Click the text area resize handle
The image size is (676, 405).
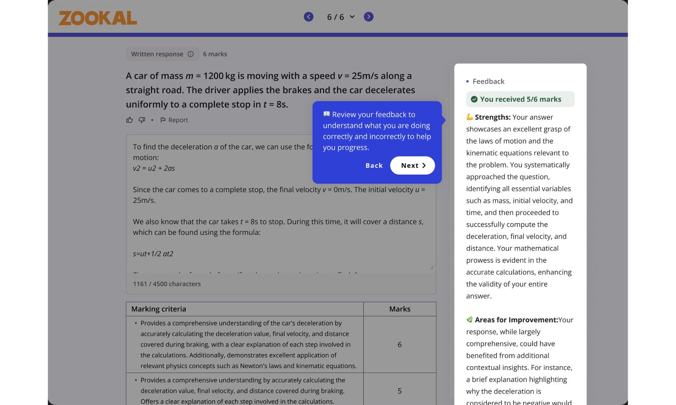coord(431,267)
